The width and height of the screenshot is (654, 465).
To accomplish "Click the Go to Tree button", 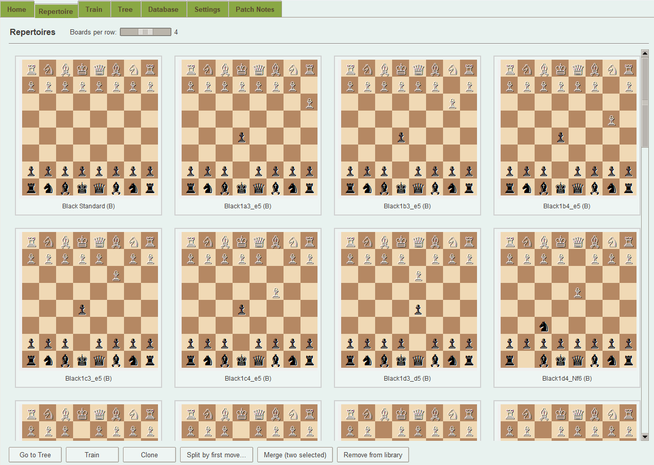I will [x=36, y=455].
